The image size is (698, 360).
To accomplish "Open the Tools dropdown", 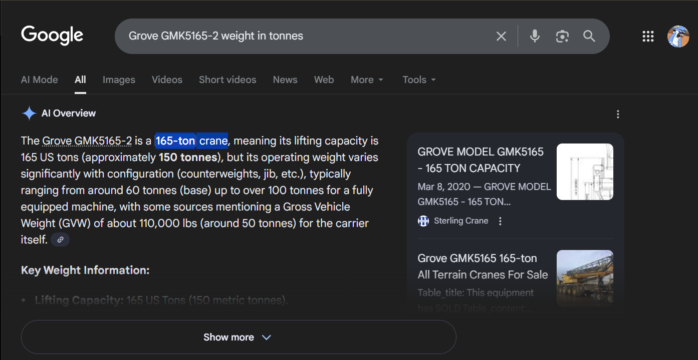I will point(419,79).
